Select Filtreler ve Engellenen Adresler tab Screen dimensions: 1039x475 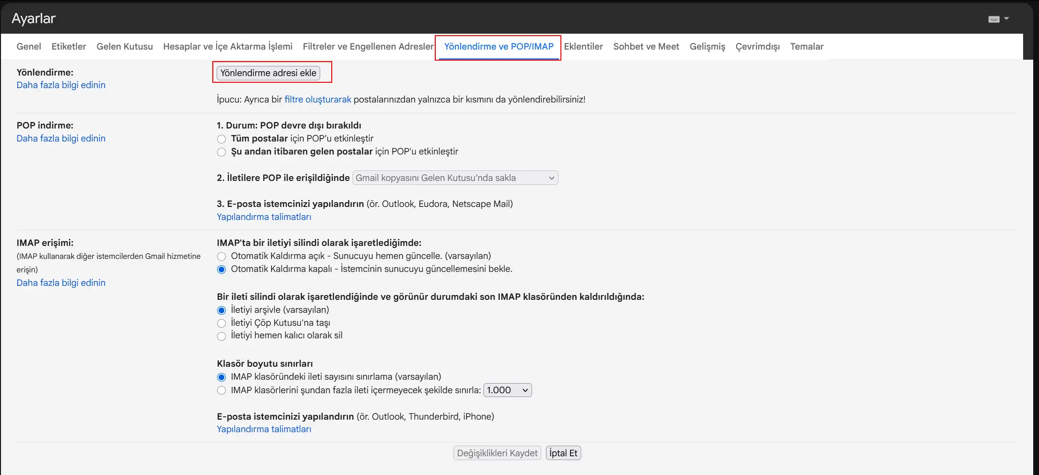coord(368,46)
